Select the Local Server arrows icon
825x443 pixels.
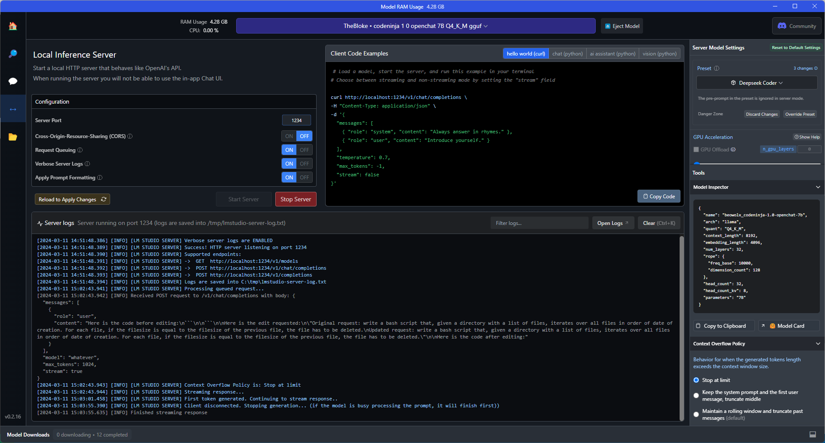coord(13,109)
